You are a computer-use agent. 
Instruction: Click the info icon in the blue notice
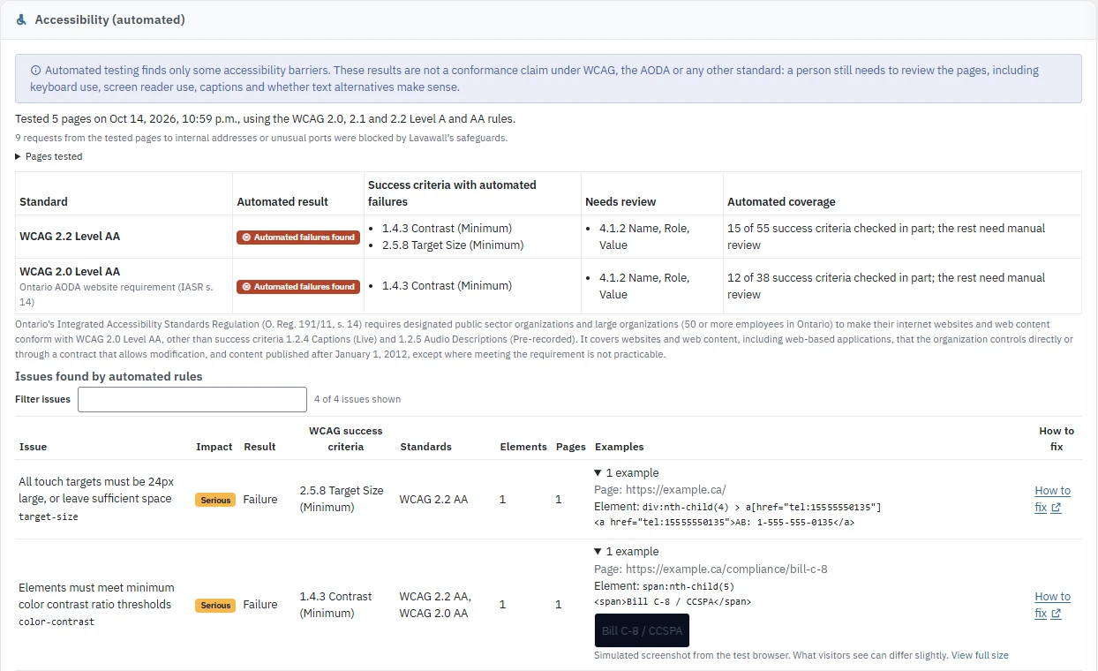pyautogui.click(x=35, y=71)
